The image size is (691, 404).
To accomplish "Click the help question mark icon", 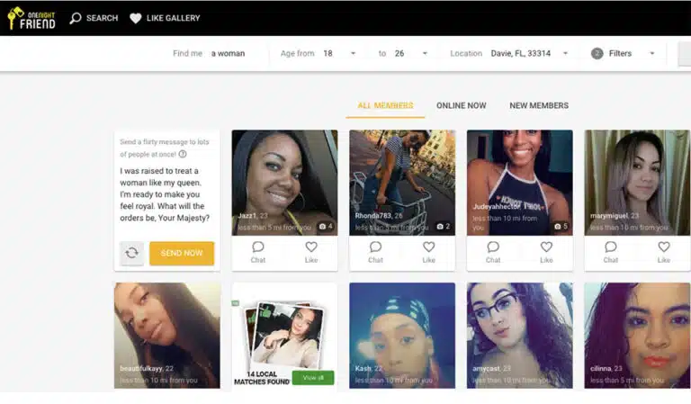I will (183, 154).
